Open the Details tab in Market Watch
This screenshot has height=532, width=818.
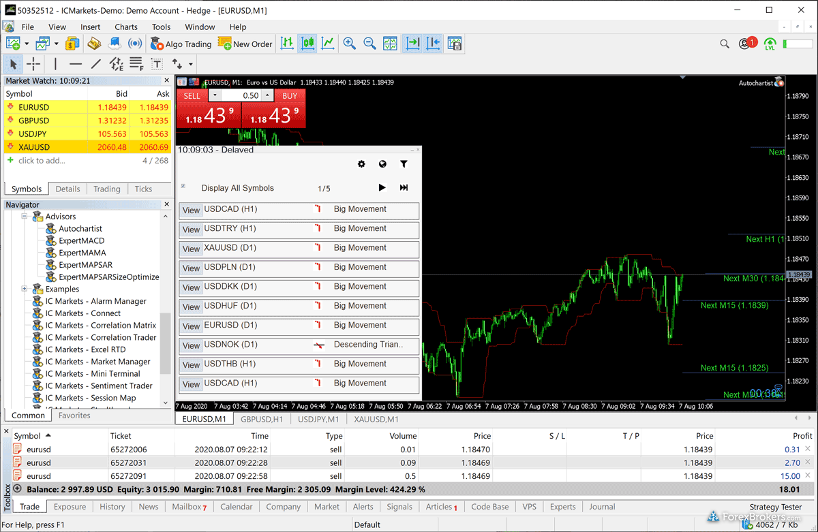[x=68, y=189]
